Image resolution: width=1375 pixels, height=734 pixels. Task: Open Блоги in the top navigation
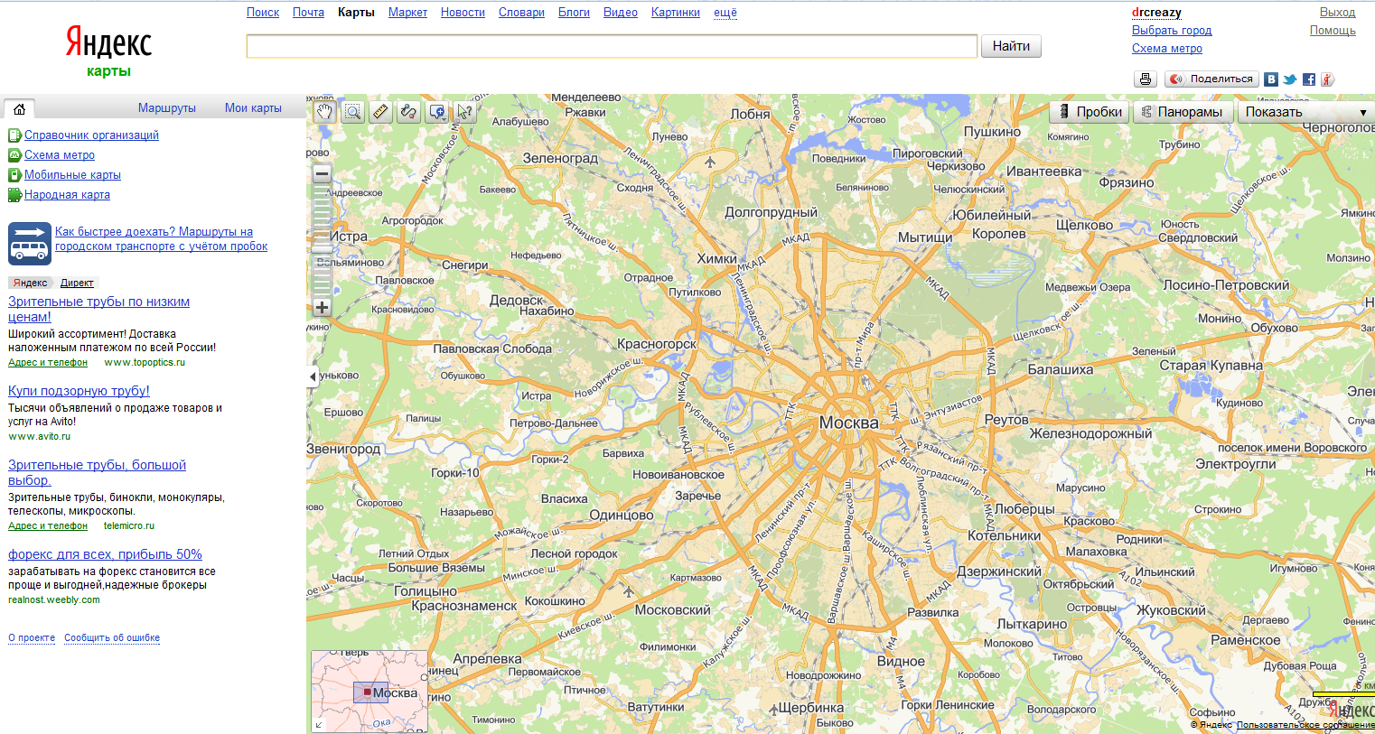[574, 13]
